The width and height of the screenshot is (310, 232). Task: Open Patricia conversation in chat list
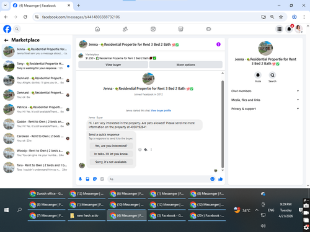click(x=37, y=110)
